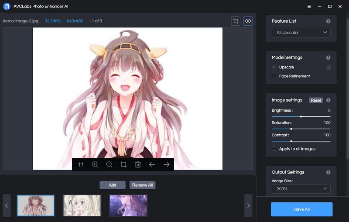Click the Remove All button

(143, 185)
